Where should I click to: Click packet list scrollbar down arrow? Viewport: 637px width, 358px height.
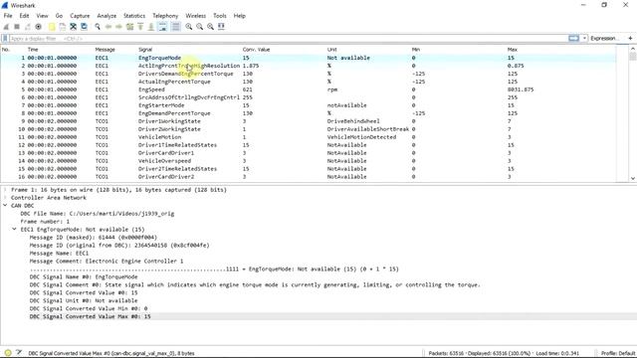[x=633, y=178]
